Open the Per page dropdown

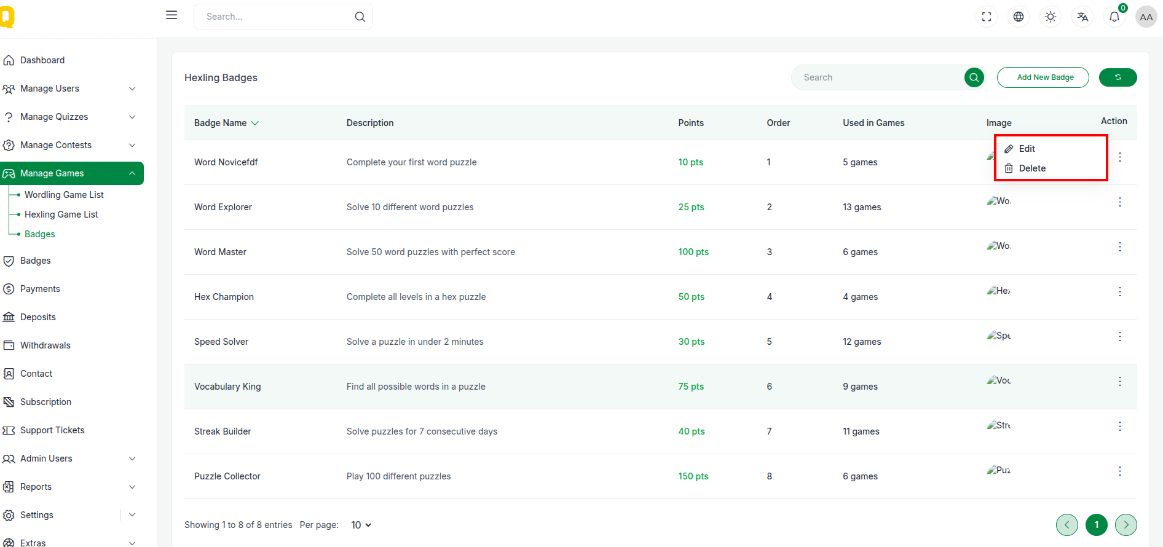(x=361, y=525)
